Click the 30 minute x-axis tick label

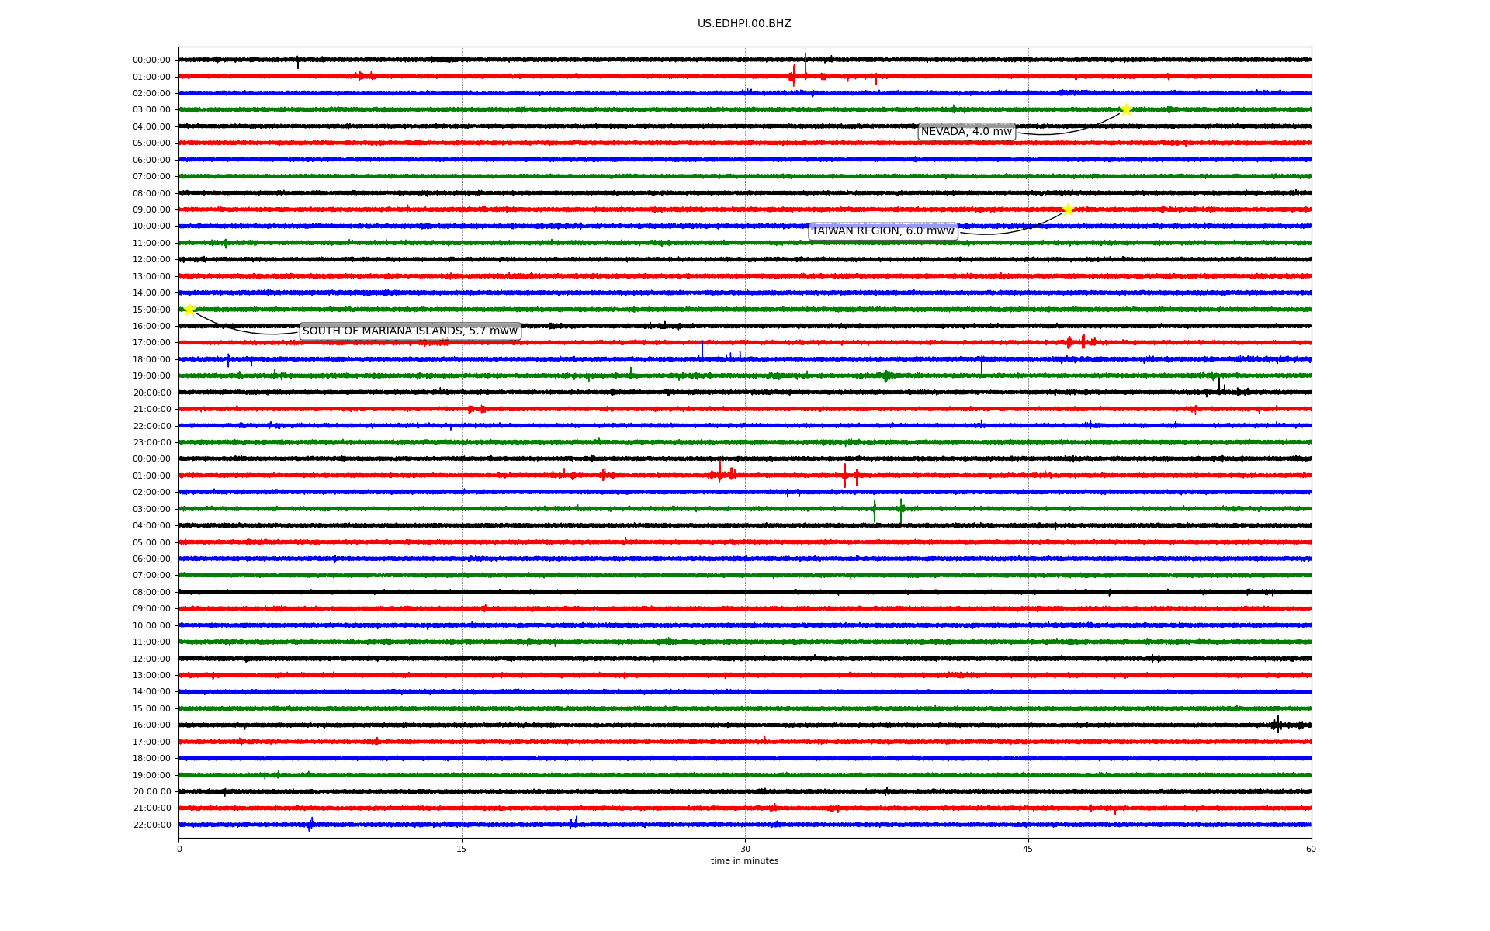click(x=745, y=849)
